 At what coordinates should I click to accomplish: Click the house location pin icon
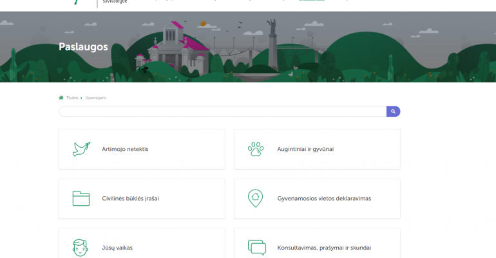(x=255, y=199)
